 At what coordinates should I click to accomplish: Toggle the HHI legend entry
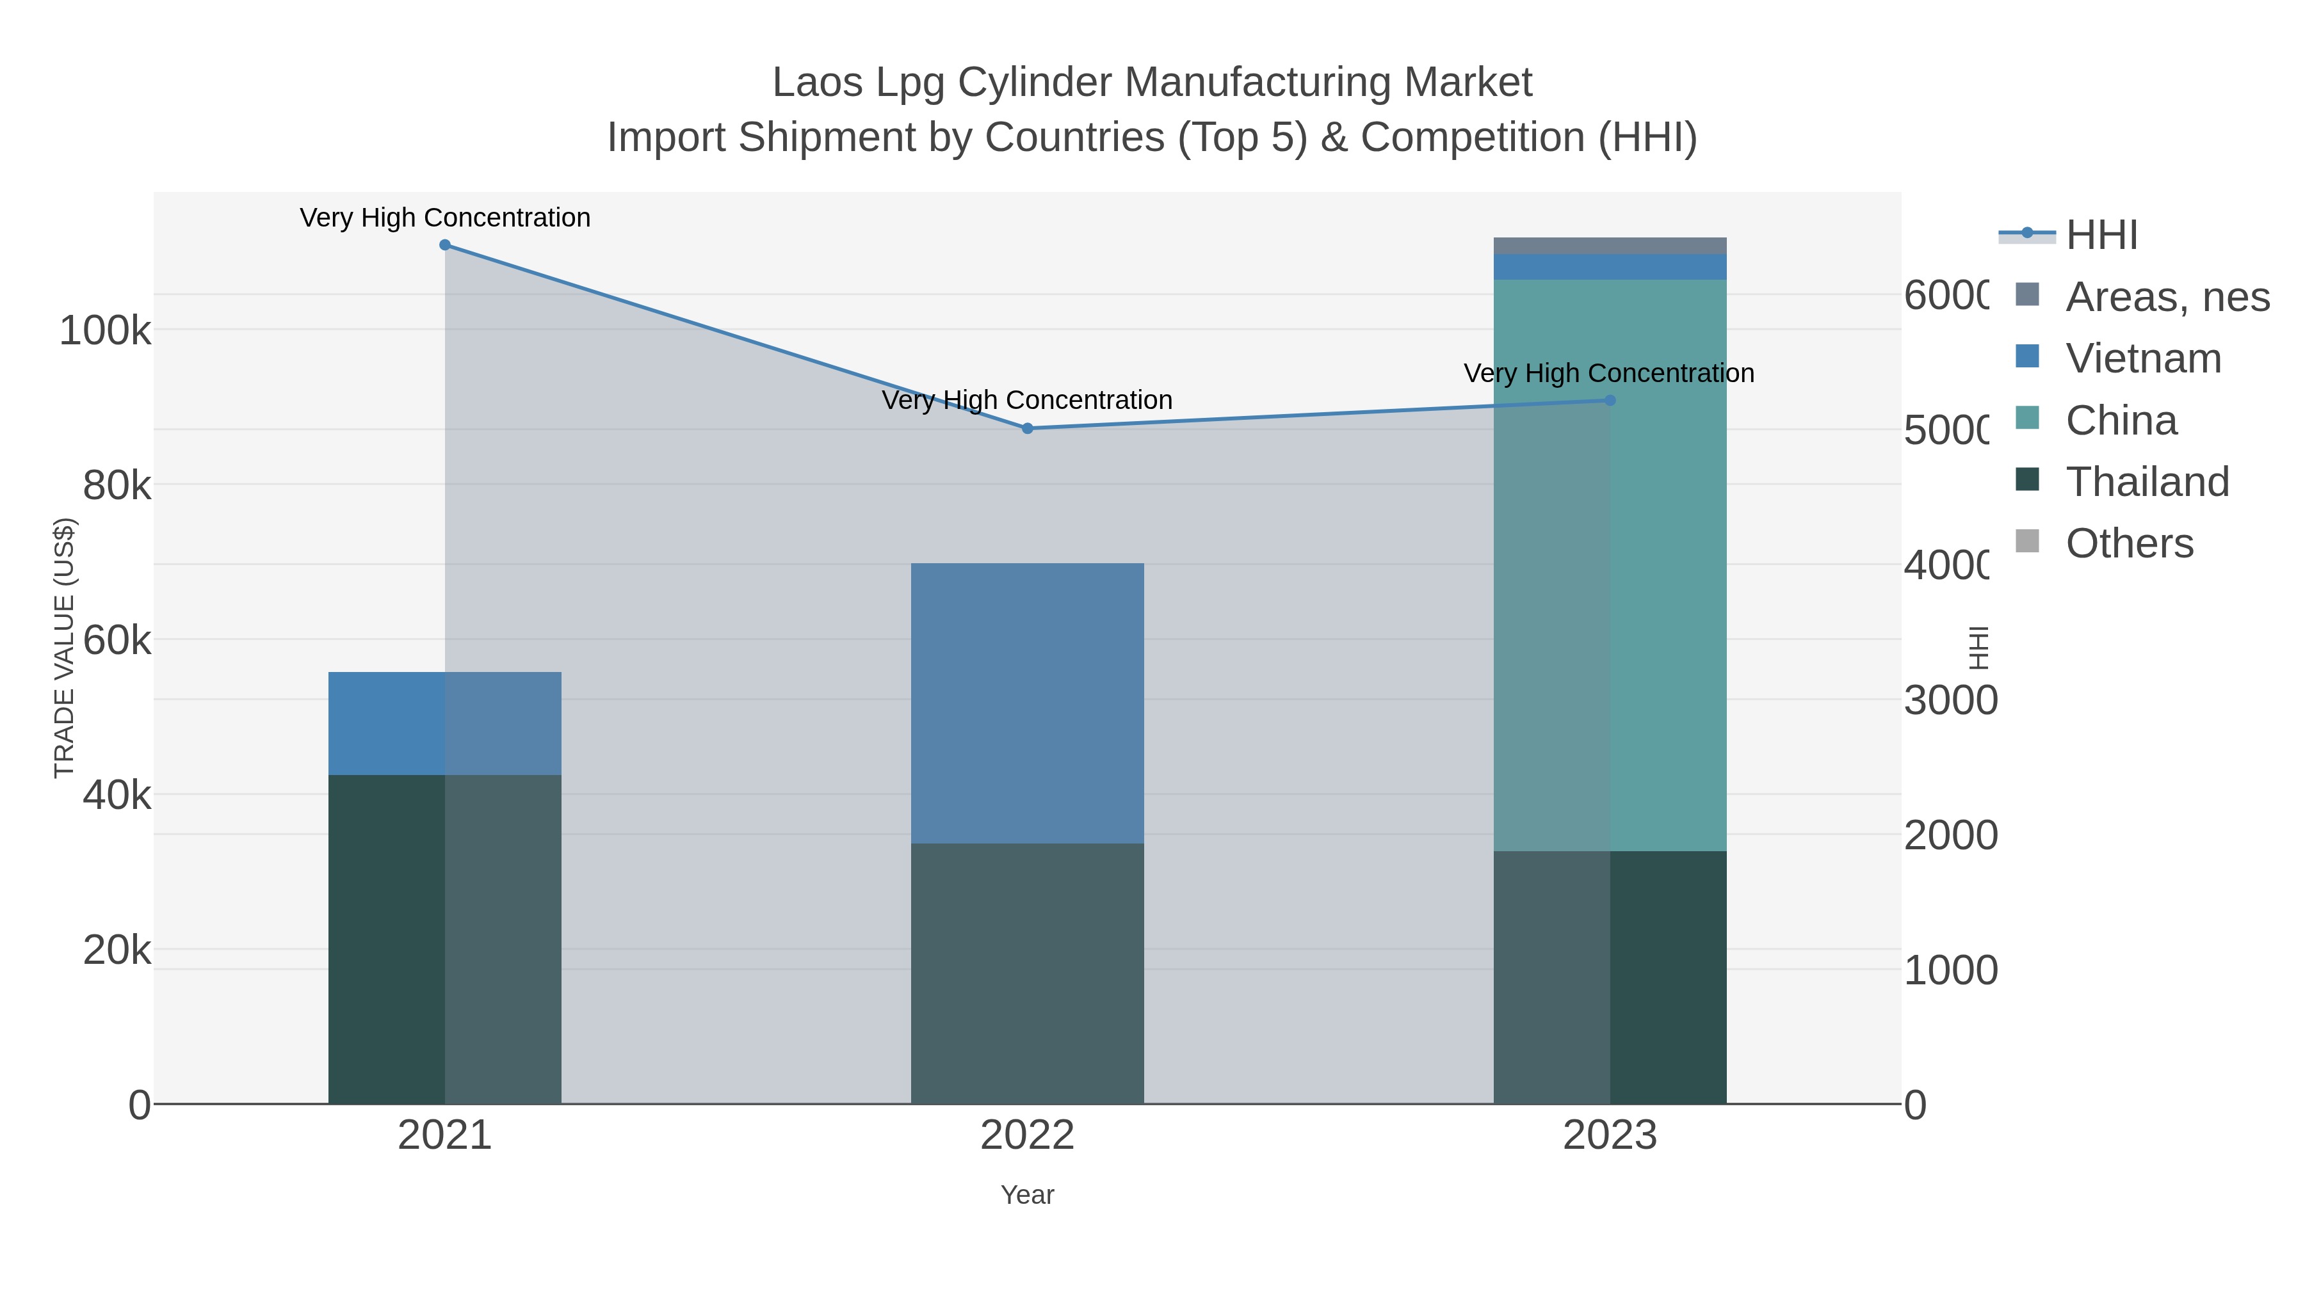tap(2069, 236)
